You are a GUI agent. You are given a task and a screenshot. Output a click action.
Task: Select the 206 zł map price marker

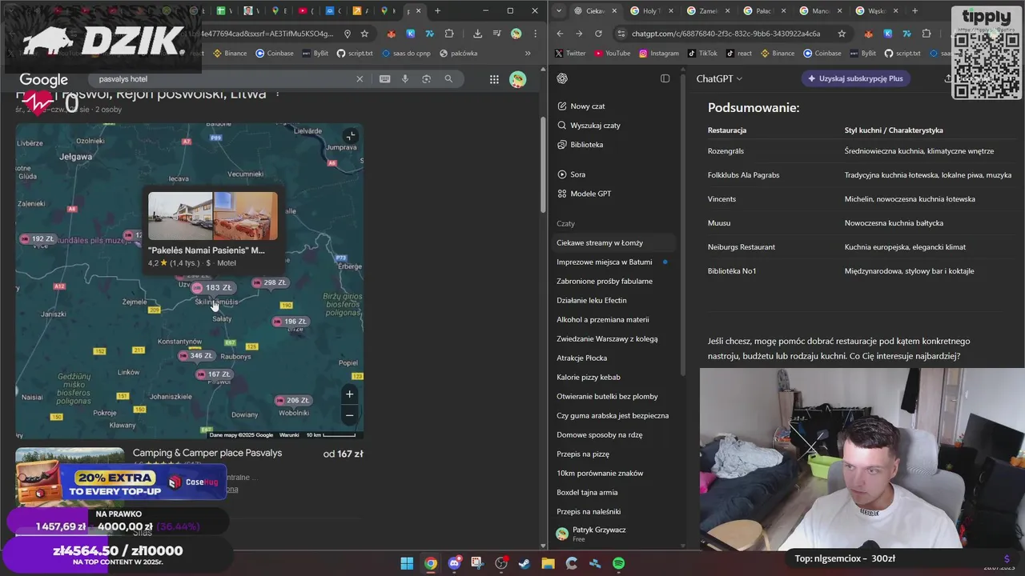[x=292, y=400]
